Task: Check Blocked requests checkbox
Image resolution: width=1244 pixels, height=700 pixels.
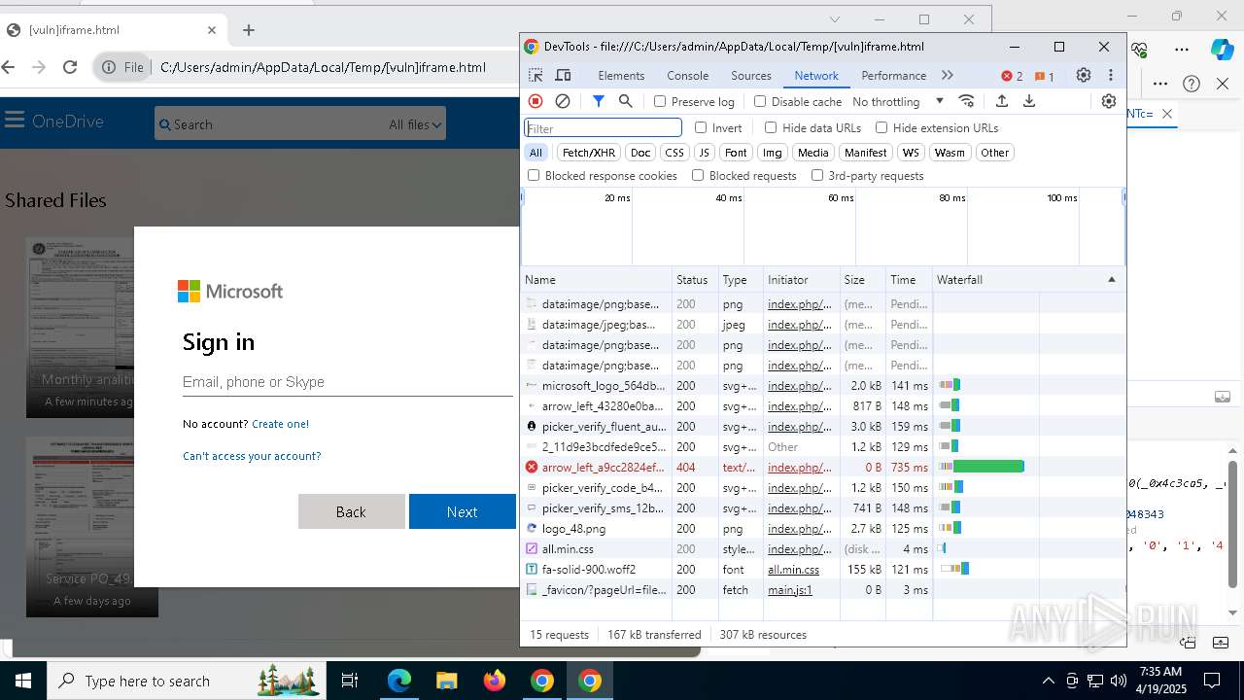Action: [698, 175]
